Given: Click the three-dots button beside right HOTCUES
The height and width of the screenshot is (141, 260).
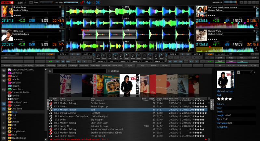Looking at the screenshot, I should click(231, 54).
